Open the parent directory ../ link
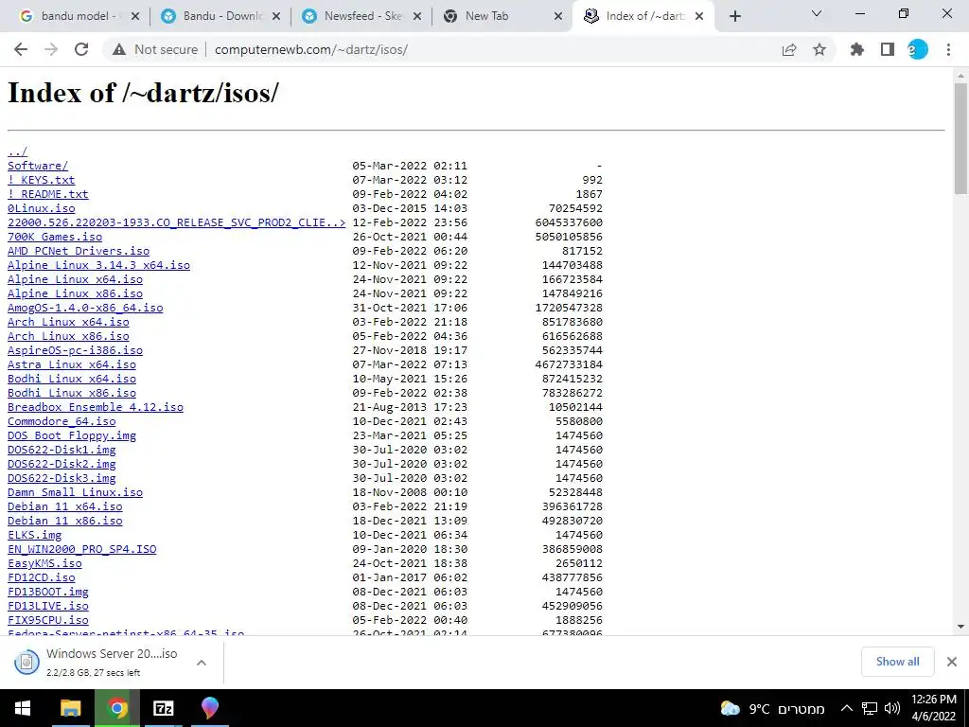 coord(17,151)
